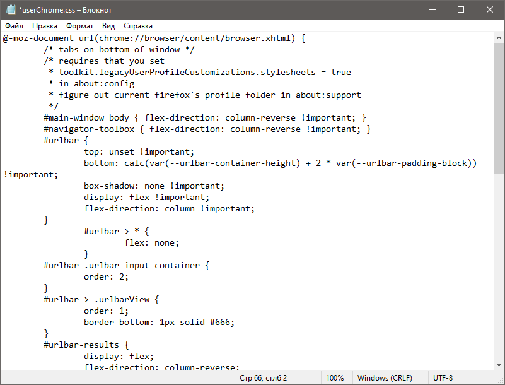
Task: Click the '#urlbar > * {' selector line
Action: point(117,231)
